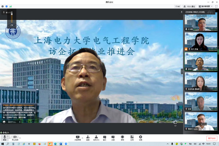The height and width of the screenshot is (146, 219).
Task: Select the top participant video thumbnail
Action: tap(201, 22)
